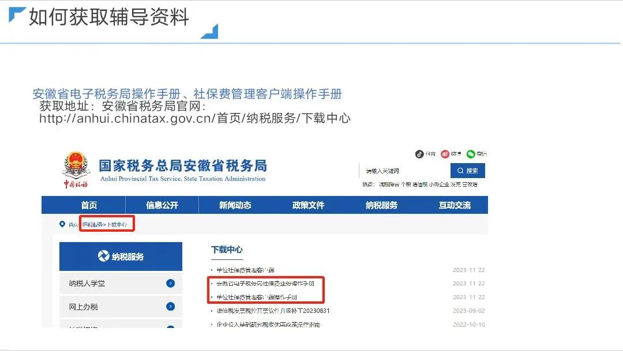
Task: Click the 纳税服务 sidebar header icon
Action: (103, 256)
